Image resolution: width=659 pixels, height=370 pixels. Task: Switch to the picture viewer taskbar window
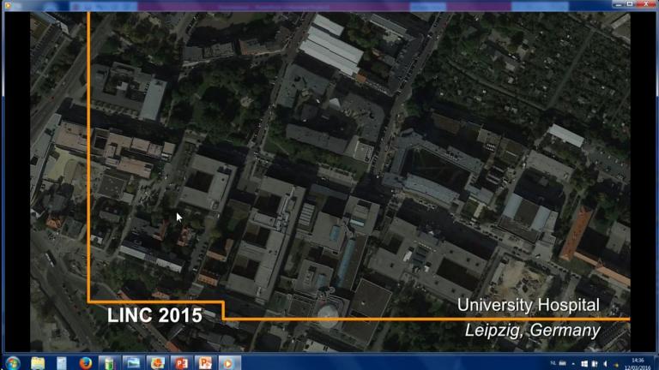click(x=133, y=363)
